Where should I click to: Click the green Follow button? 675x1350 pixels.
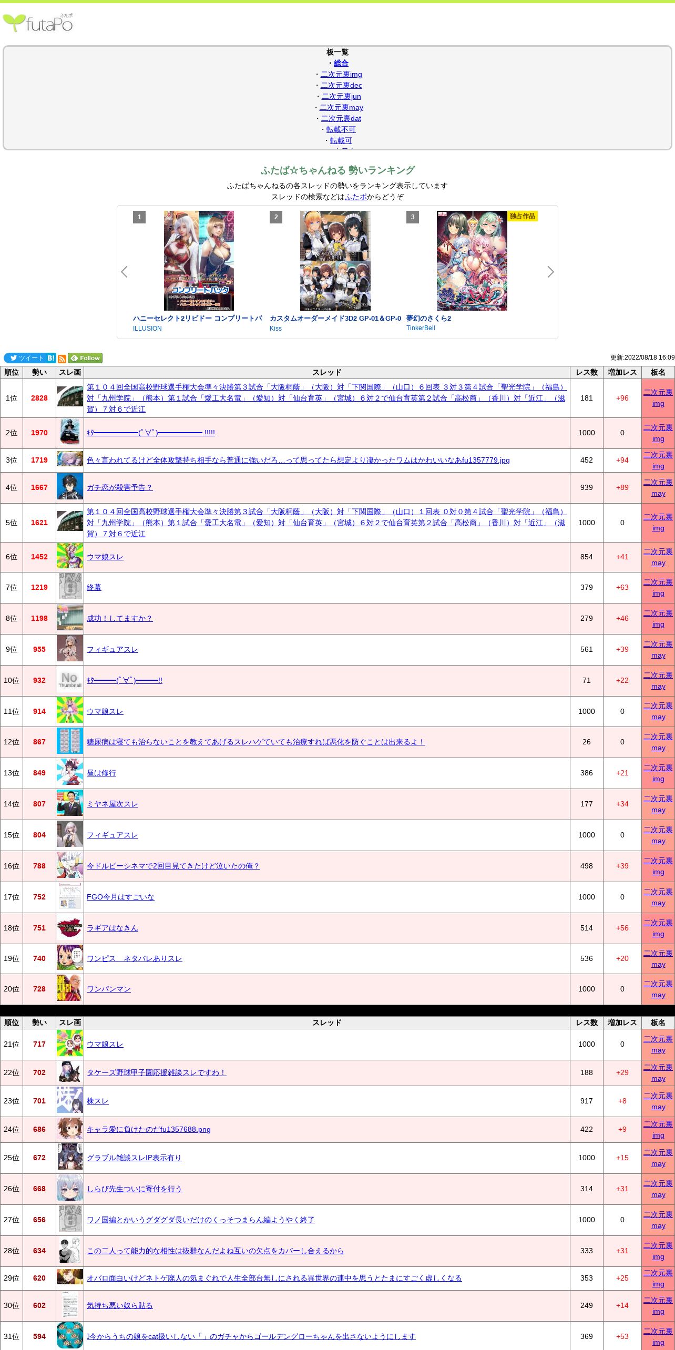click(85, 358)
